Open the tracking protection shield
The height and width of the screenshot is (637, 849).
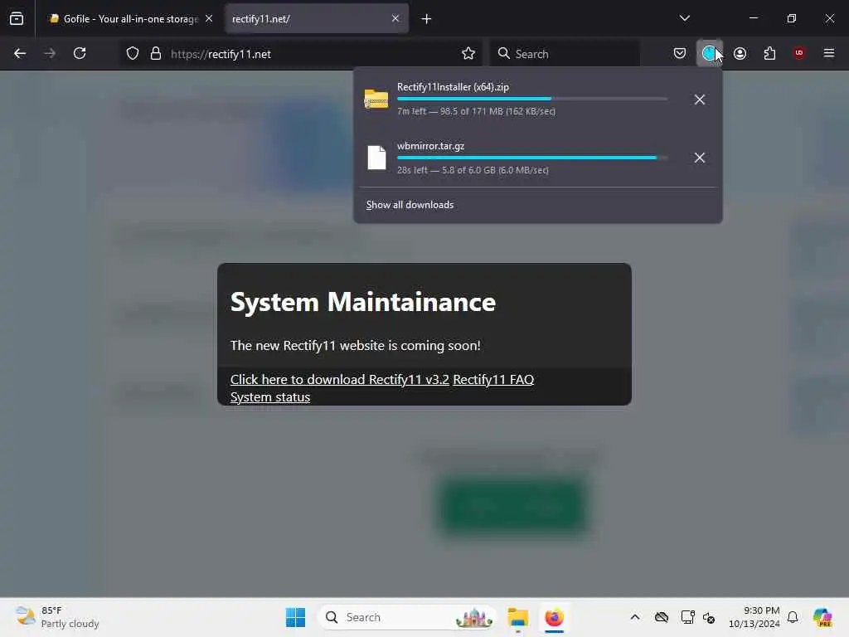tap(133, 54)
